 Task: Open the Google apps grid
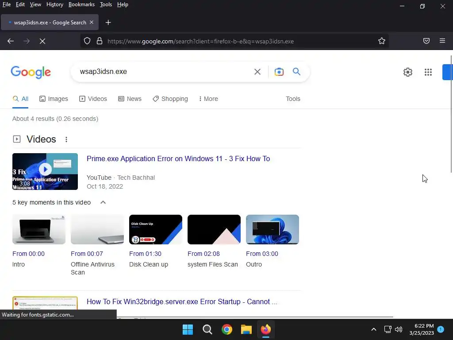click(x=428, y=72)
